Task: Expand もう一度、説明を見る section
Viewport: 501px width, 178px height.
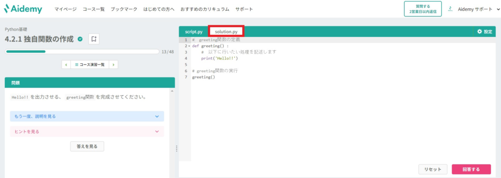Action: pos(87,116)
